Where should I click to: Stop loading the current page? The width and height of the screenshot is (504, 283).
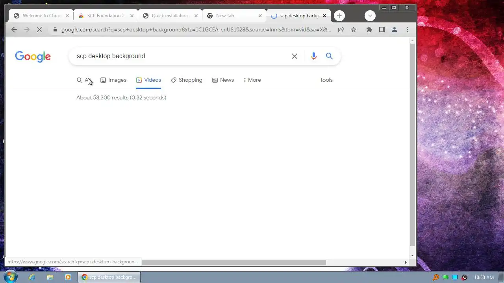pos(39,29)
